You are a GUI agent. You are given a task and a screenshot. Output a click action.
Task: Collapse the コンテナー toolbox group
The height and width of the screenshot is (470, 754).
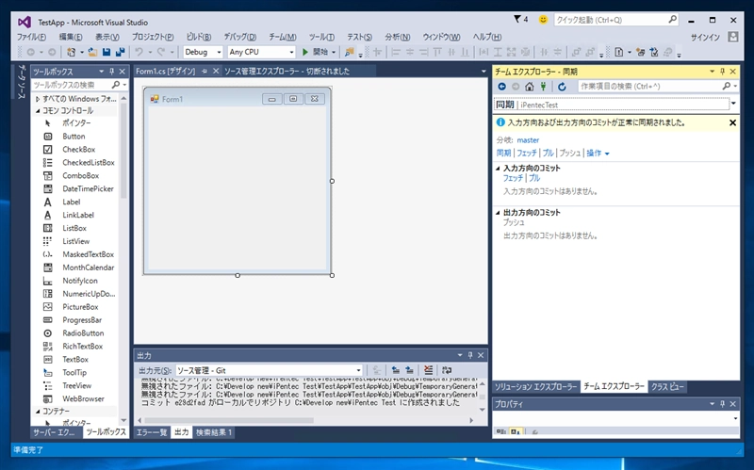38,412
